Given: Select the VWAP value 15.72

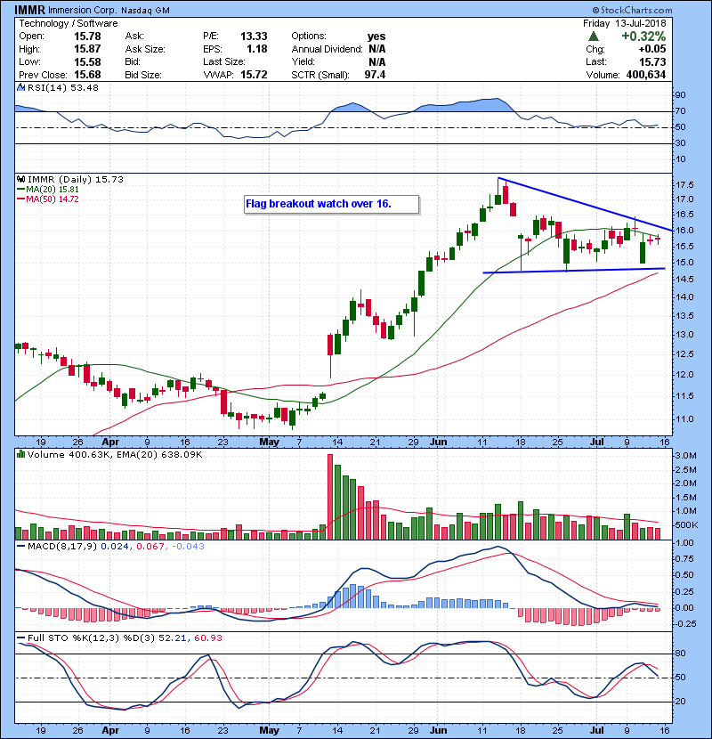Looking at the screenshot, I should [254, 75].
